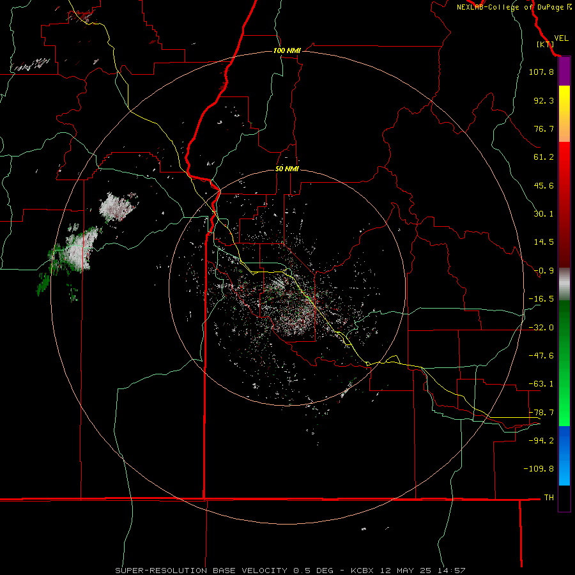
Task: Click the -109.8 value on velocity scale
Action: coord(539,469)
